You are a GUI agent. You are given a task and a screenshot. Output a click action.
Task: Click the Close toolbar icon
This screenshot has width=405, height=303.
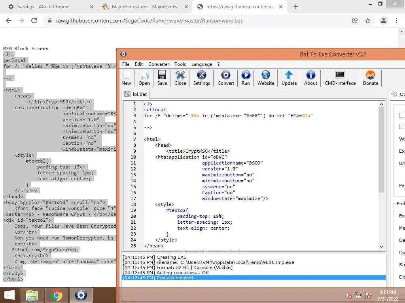(180, 78)
